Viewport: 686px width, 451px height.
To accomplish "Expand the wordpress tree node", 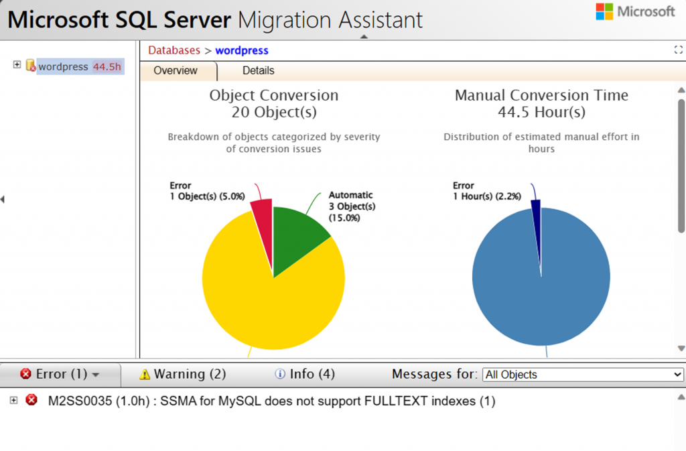I will coord(17,65).
